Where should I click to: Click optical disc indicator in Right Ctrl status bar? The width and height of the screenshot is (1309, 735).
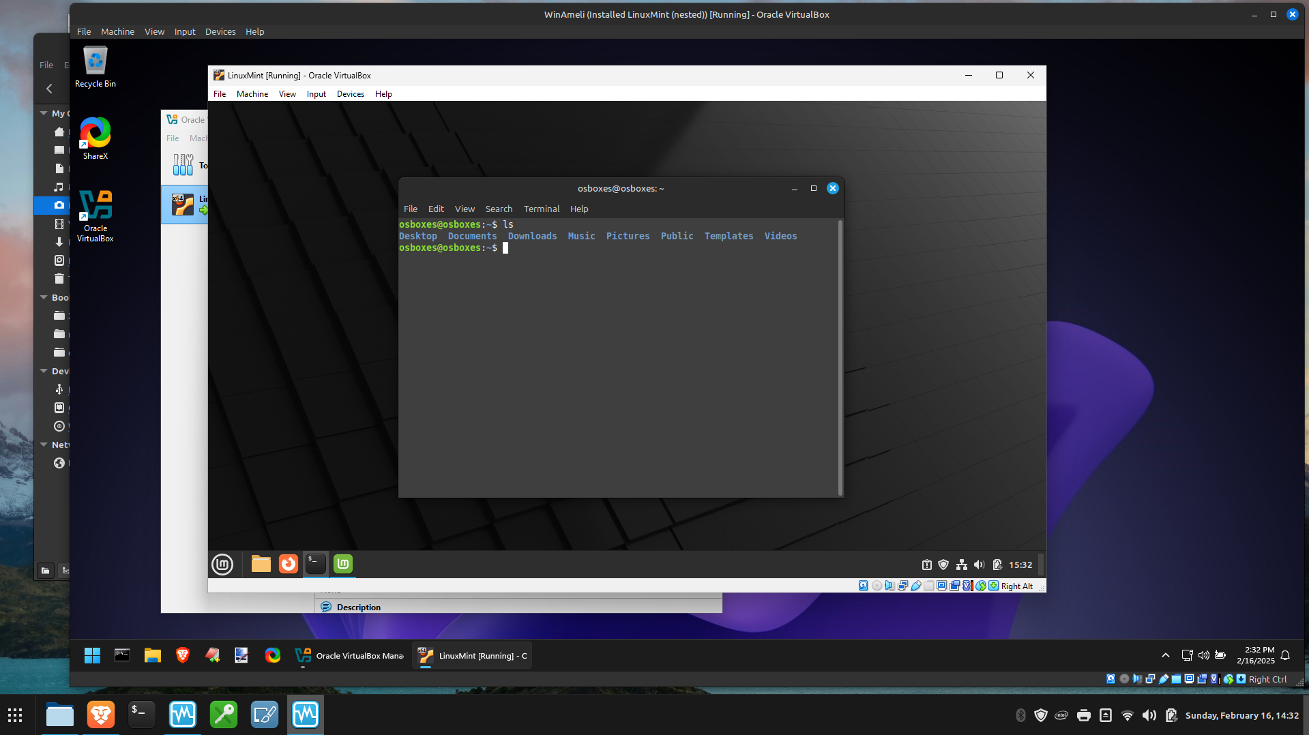click(1124, 679)
